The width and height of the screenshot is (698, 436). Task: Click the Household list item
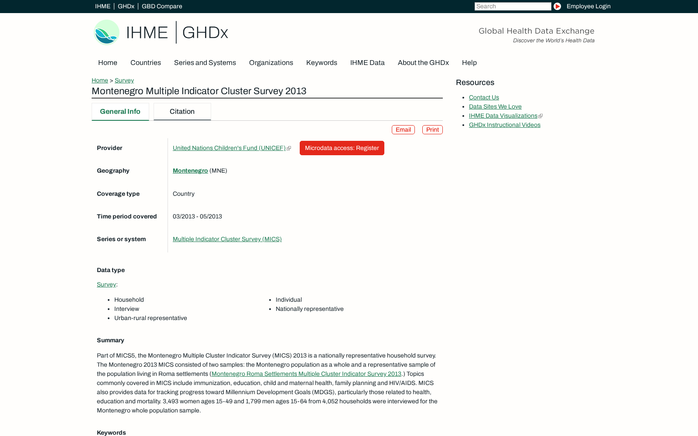point(129,300)
